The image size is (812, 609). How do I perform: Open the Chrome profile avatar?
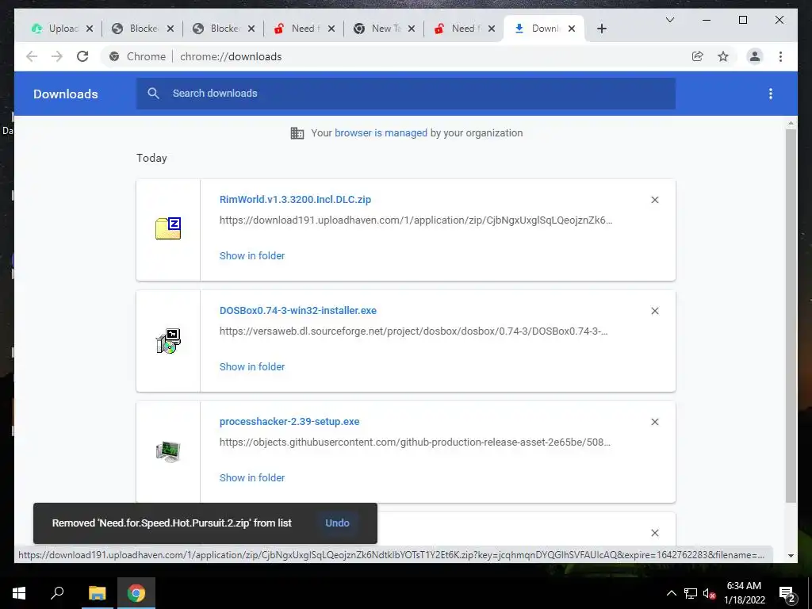coord(755,56)
